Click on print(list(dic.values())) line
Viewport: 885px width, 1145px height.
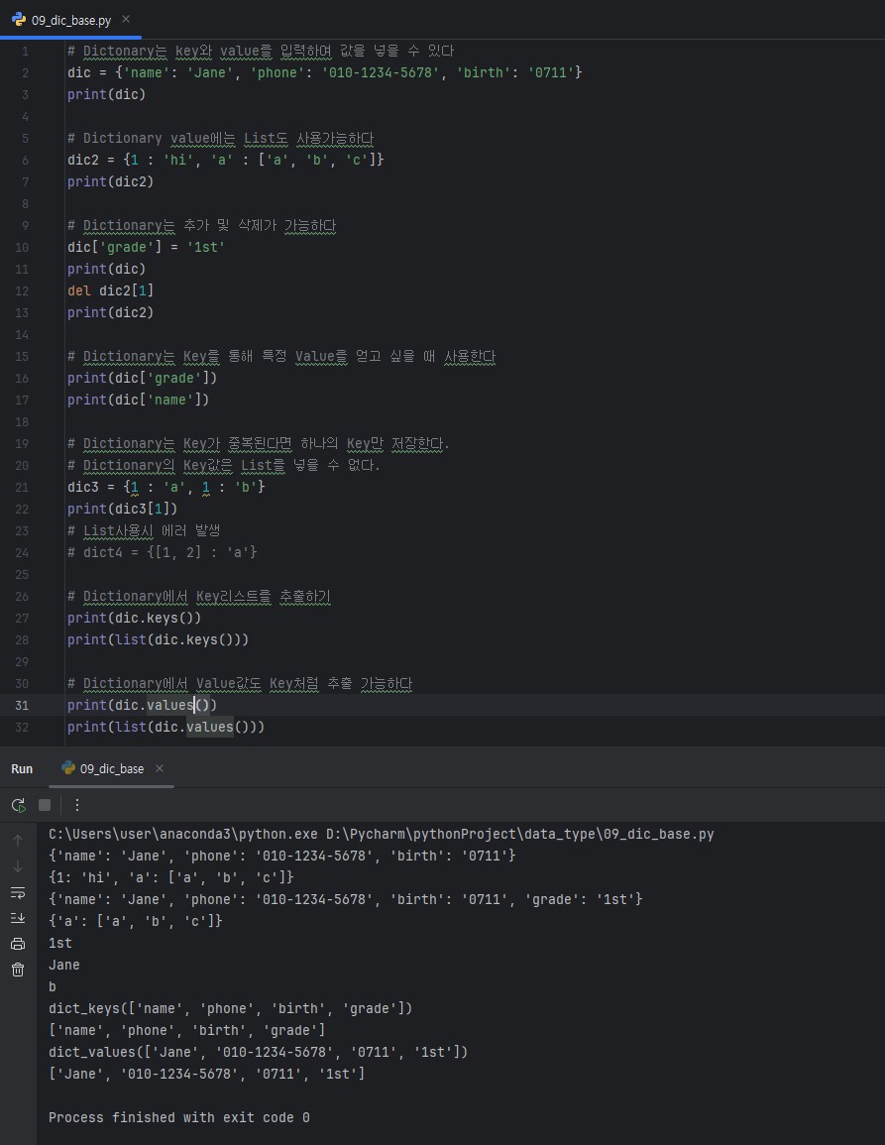(166, 728)
